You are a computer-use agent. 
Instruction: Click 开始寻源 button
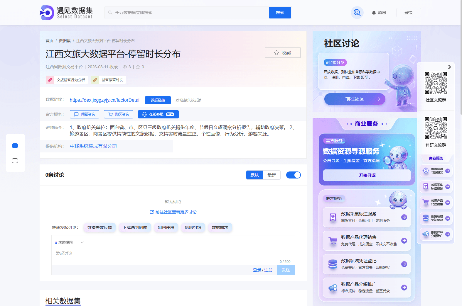pos(367,175)
